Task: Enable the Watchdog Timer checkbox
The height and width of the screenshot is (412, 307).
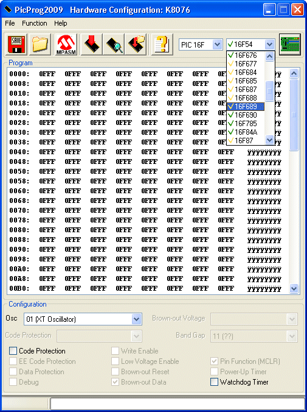Action: point(214,382)
